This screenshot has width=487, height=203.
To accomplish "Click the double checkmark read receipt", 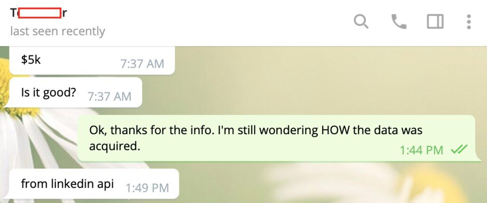I will [x=459, y=150].
